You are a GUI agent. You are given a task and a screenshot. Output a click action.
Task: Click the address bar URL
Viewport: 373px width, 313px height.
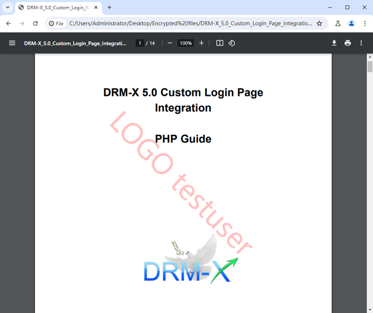[191, 23]
